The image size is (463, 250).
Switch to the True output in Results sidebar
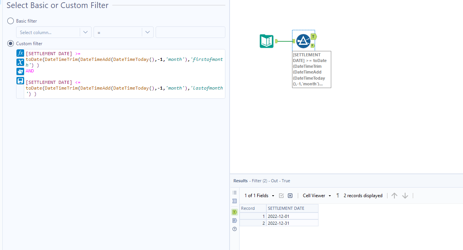click(x=235, y=212)
